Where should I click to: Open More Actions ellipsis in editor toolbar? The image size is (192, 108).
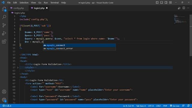pyautogui.click(x=188, y=8)
